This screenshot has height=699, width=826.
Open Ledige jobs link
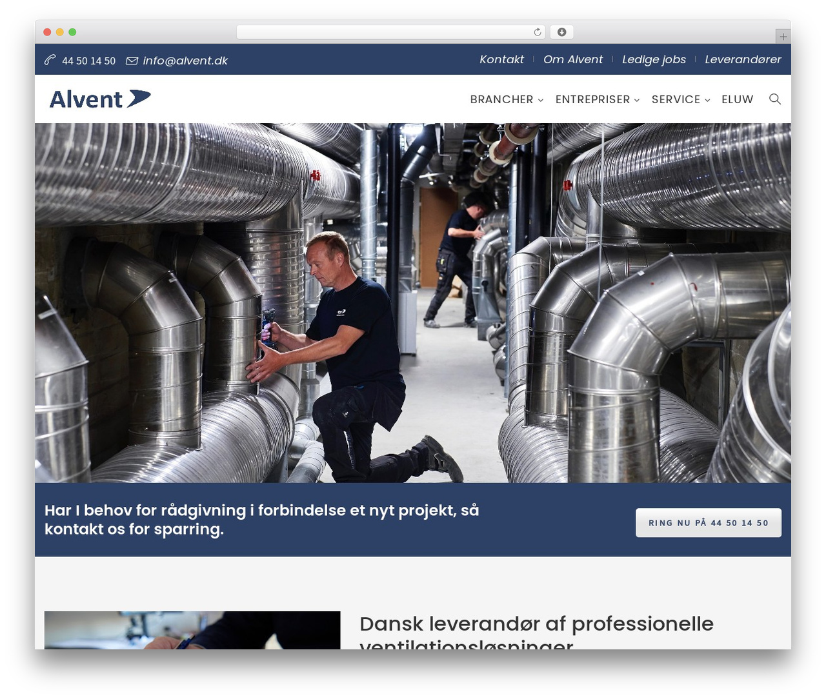pyautogui.click(x=654, y=59)
